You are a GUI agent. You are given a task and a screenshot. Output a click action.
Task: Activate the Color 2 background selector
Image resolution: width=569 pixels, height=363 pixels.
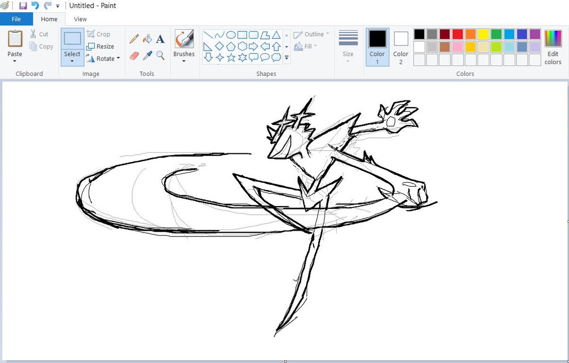click(x=401, y=46)
